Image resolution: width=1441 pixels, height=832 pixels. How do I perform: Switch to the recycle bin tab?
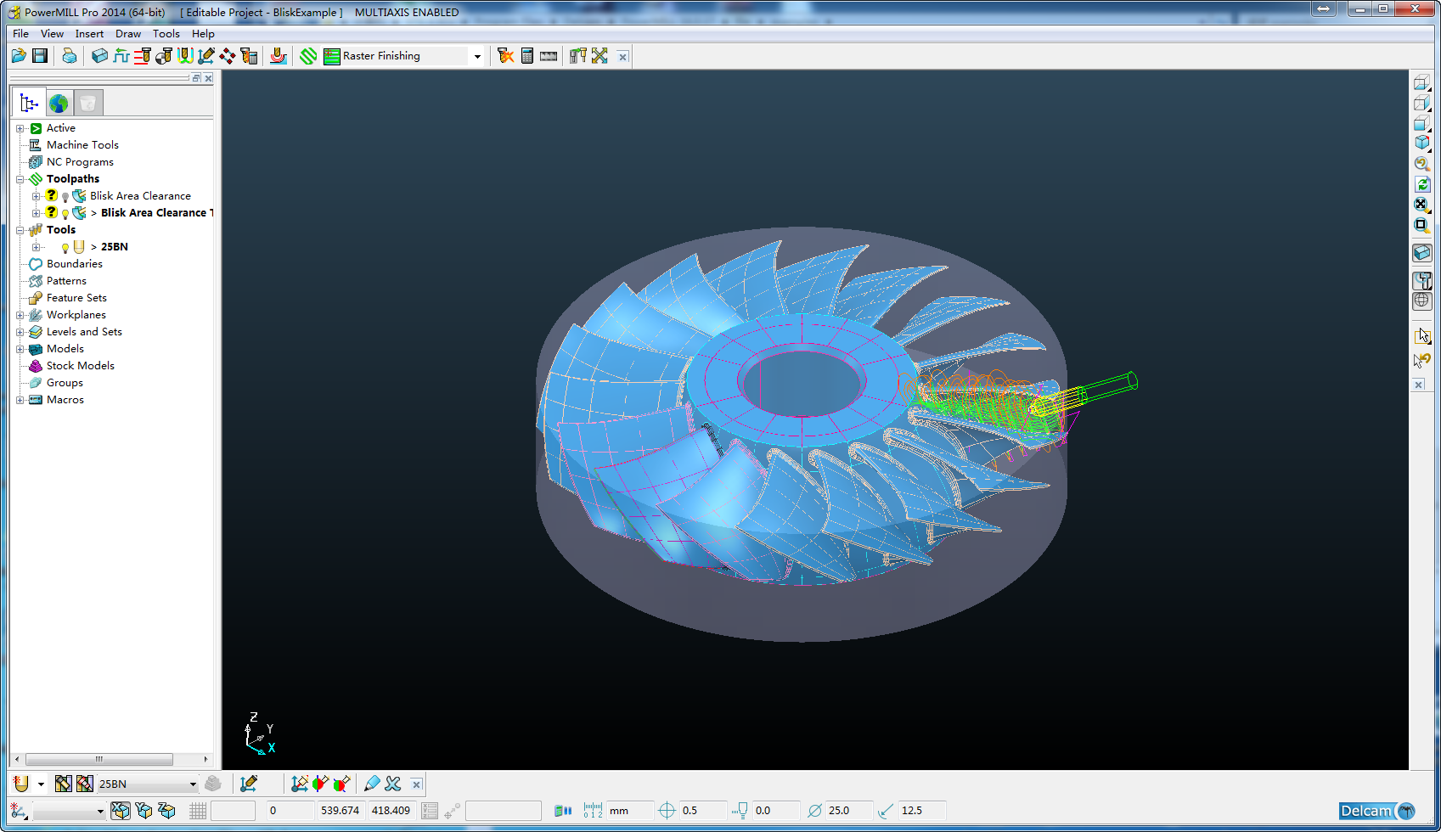(87, 104)
